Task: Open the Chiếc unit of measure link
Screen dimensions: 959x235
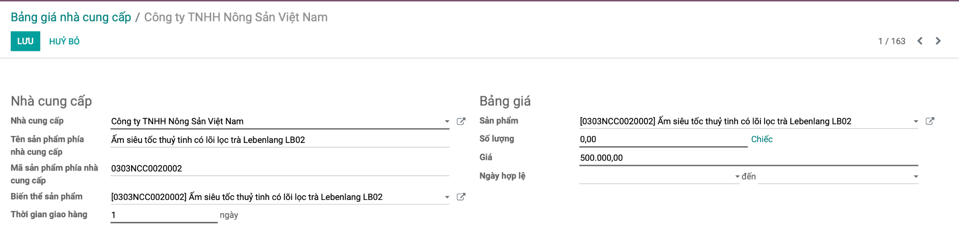Action: [x=762, y=139]
